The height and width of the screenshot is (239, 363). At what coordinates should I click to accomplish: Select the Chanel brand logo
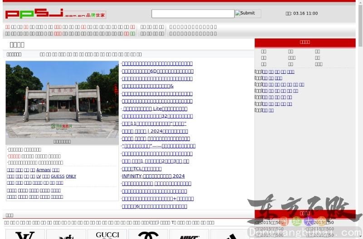(x=148, y=234)
